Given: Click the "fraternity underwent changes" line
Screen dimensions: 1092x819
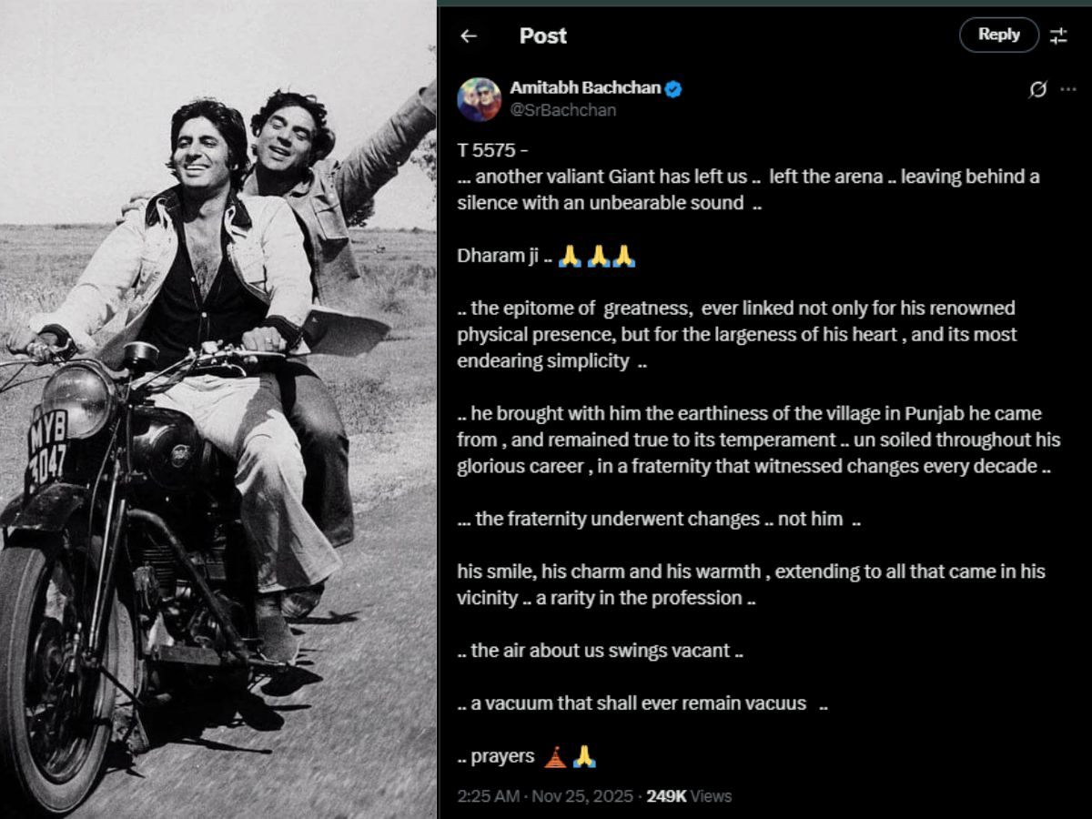Looking at the screenshot, I should (659, 519).
